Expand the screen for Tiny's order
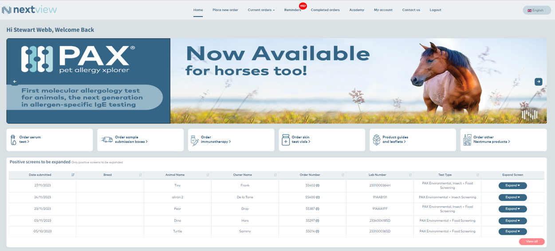Viewport: 555px width, 251px height. [512, 186]
